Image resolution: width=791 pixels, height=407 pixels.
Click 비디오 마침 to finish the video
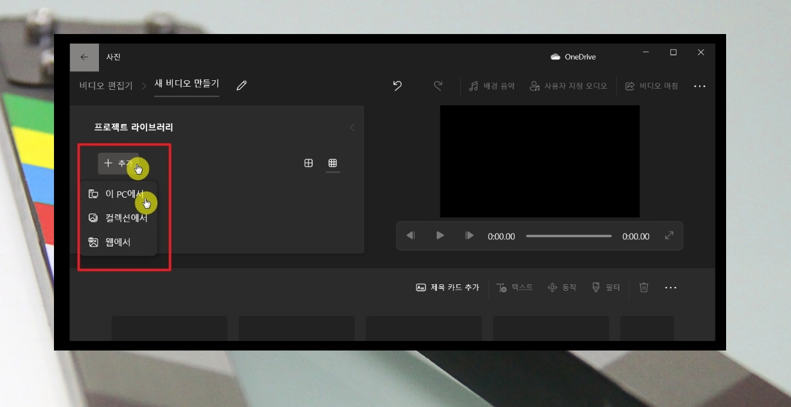pos(652,85)
